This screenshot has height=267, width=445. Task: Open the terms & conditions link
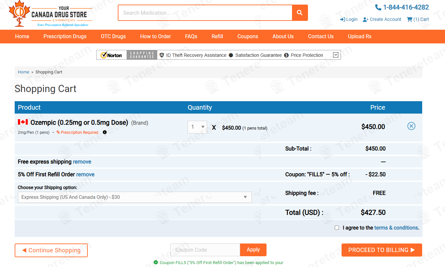396,228
